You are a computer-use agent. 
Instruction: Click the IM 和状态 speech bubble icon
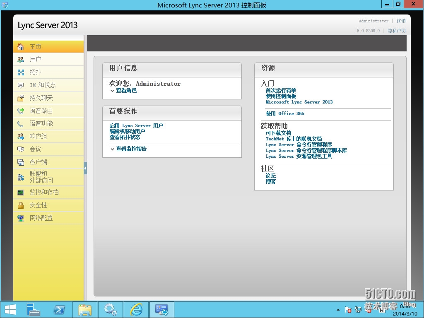point(21,85)
